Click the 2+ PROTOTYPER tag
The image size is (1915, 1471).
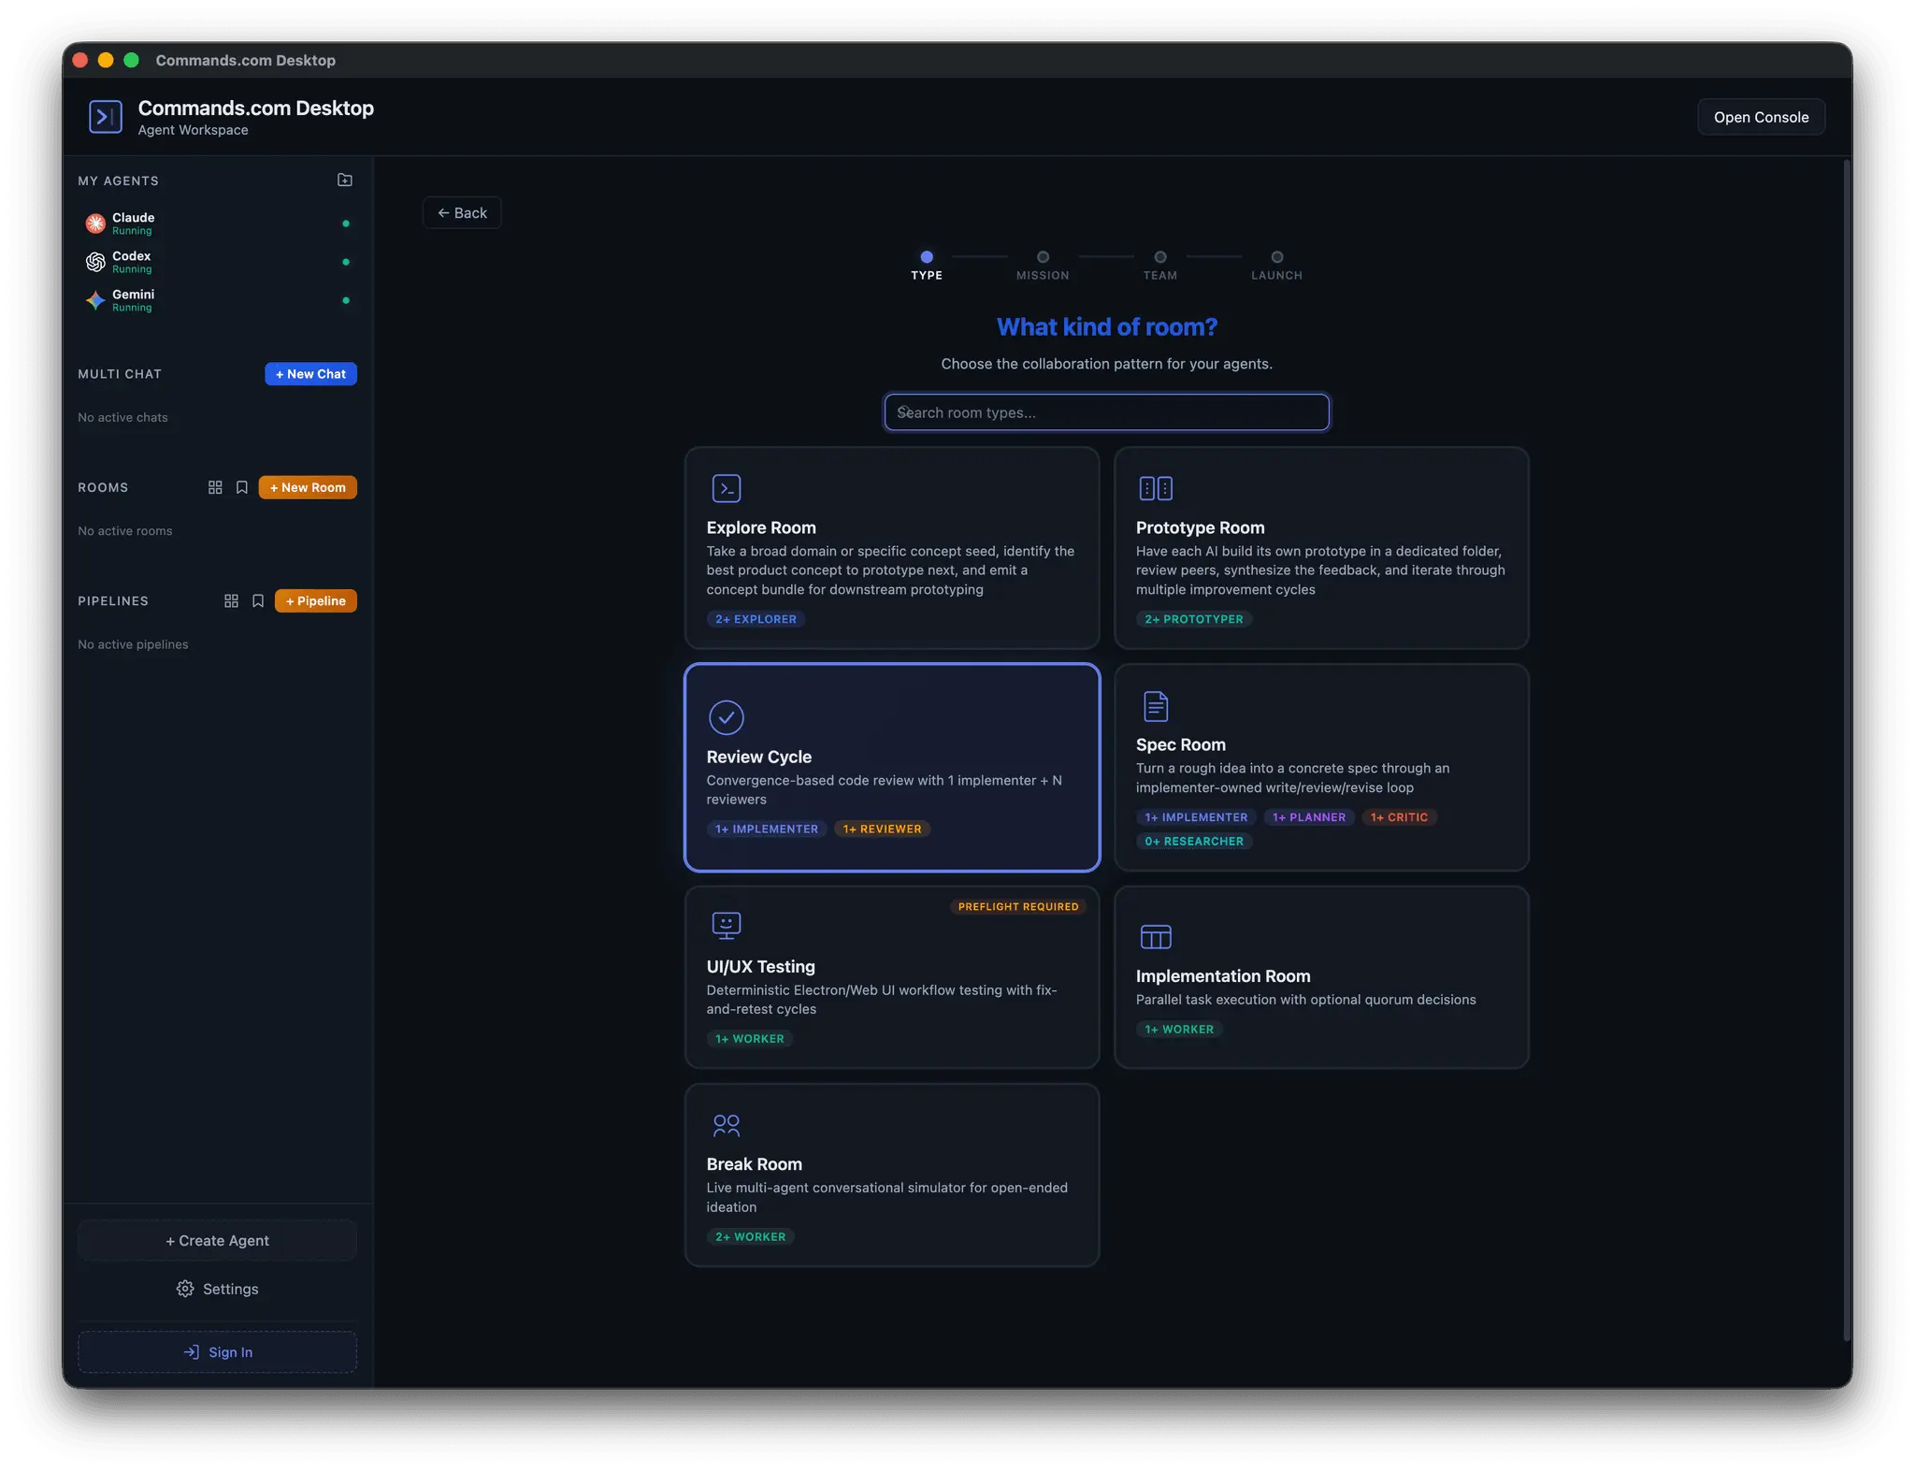[x=1194, y=619]
